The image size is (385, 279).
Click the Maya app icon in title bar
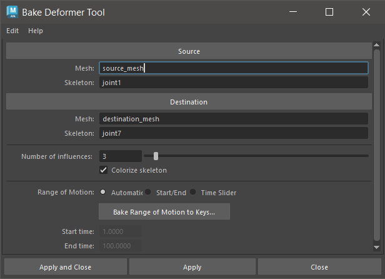tap(12, 12)
